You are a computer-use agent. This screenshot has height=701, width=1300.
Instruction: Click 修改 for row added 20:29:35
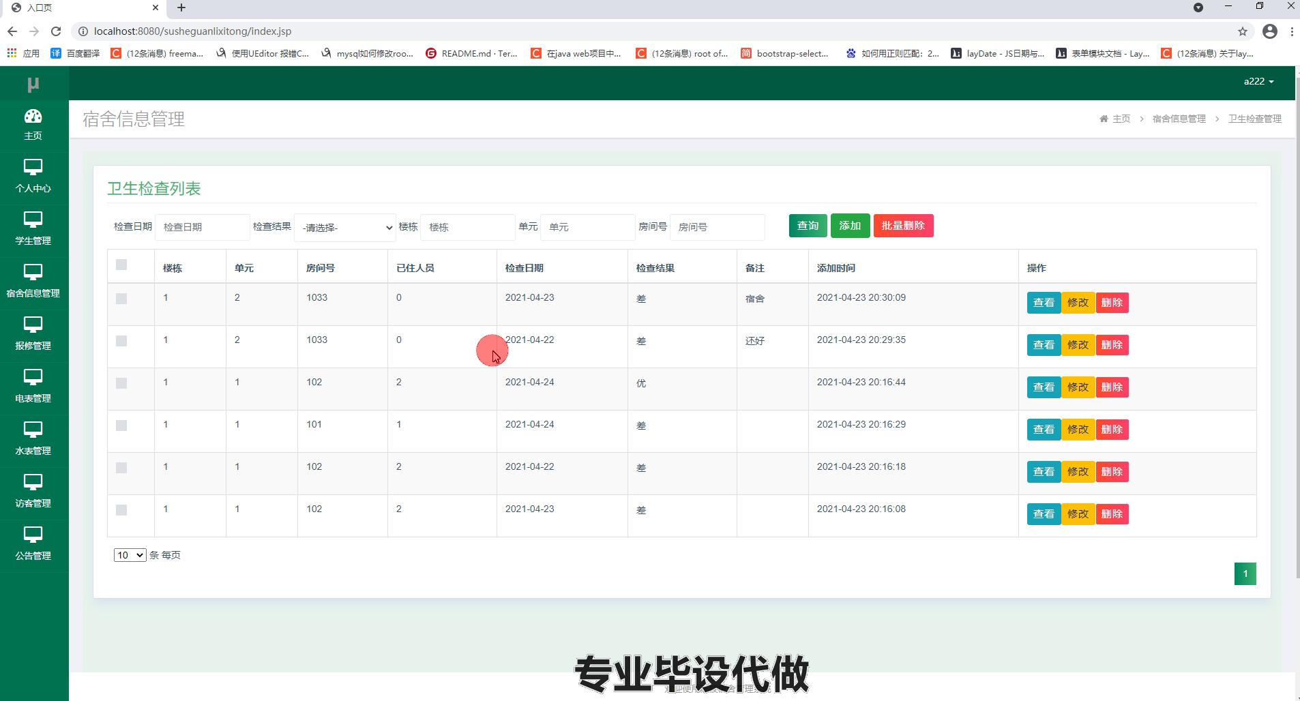click(1078, 345)
